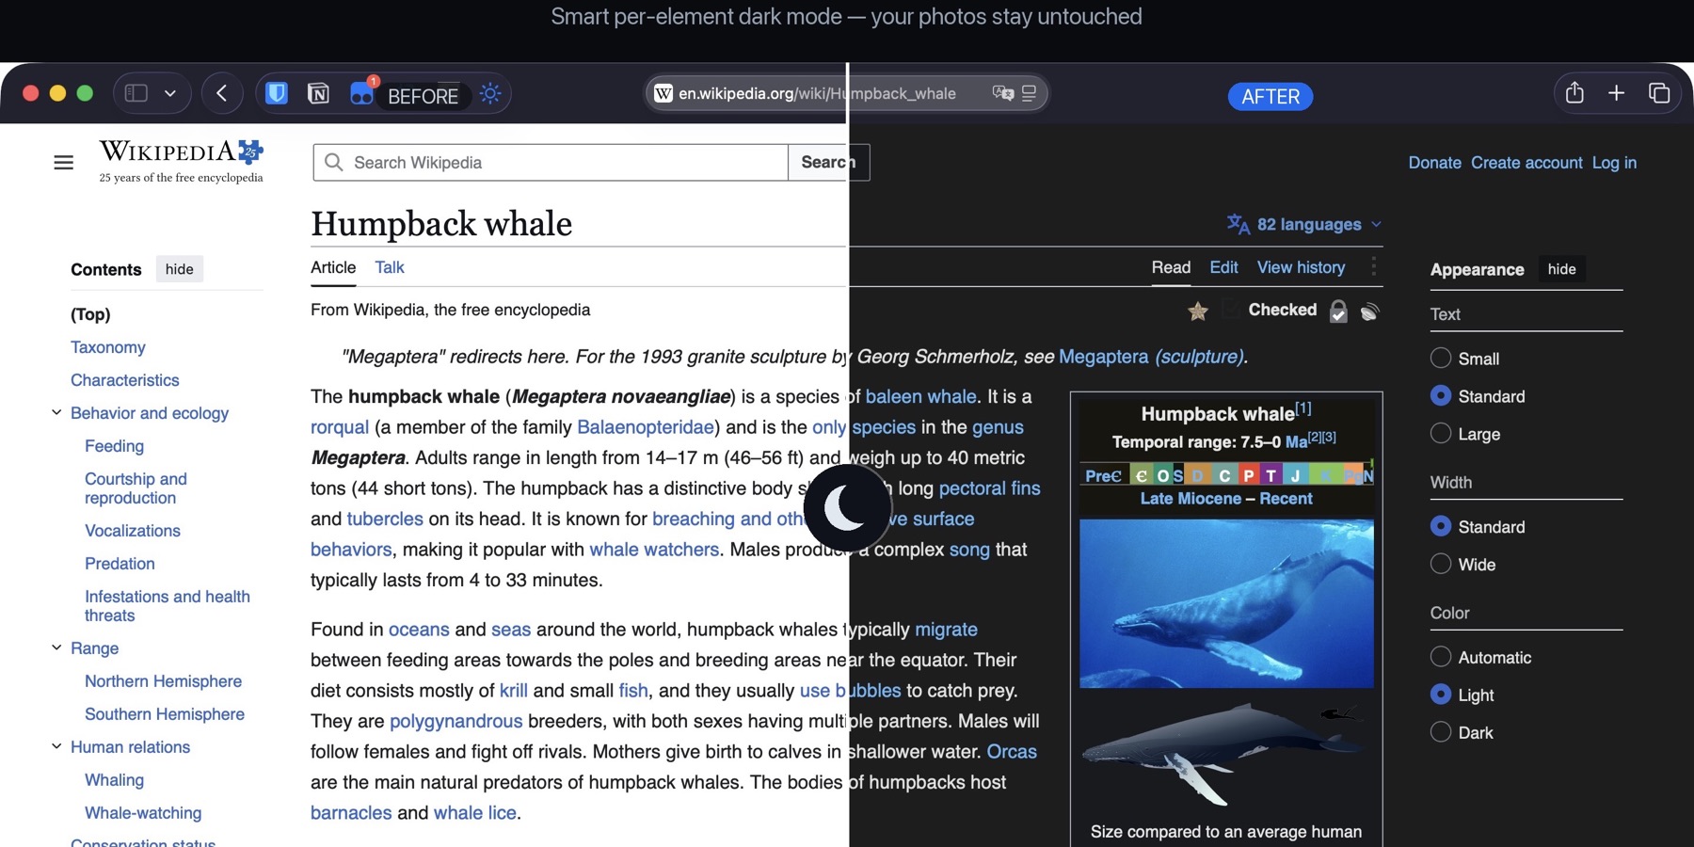
Task: Click the padlock protection icon
Action: coord(1337,311)
